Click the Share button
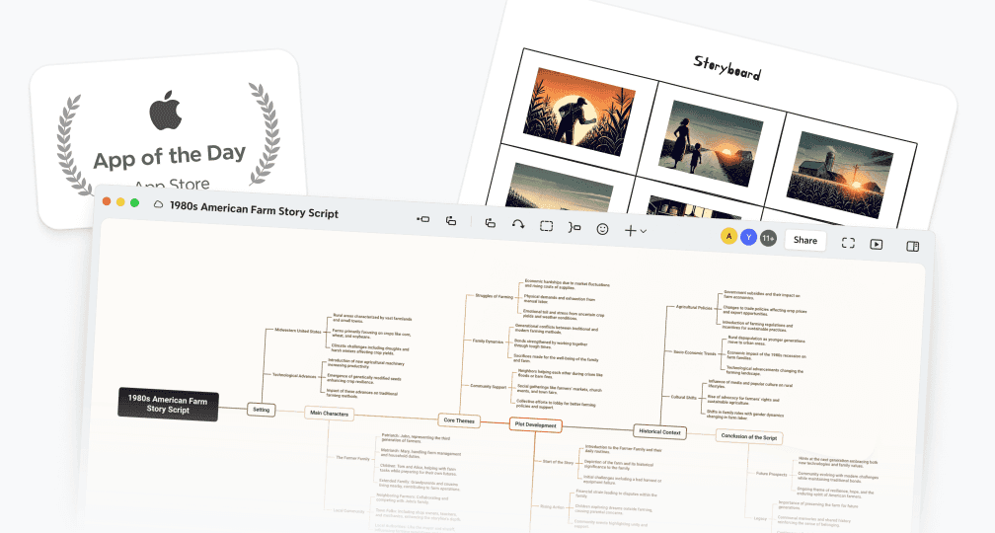This screenshot has height=533, width=995. [x=805, y=241]
